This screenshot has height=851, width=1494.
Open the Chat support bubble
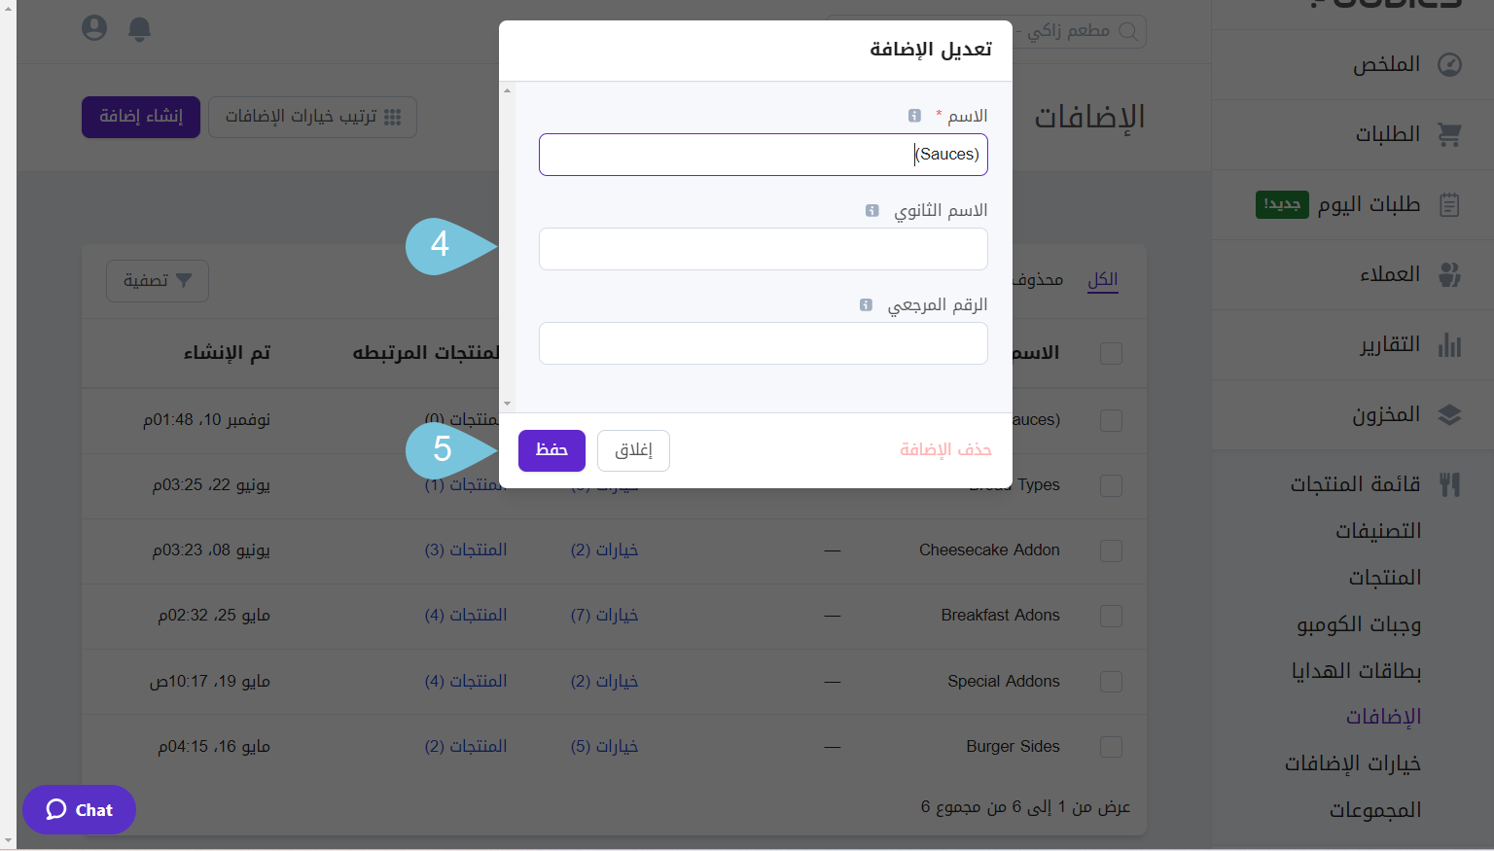(79, 809)
